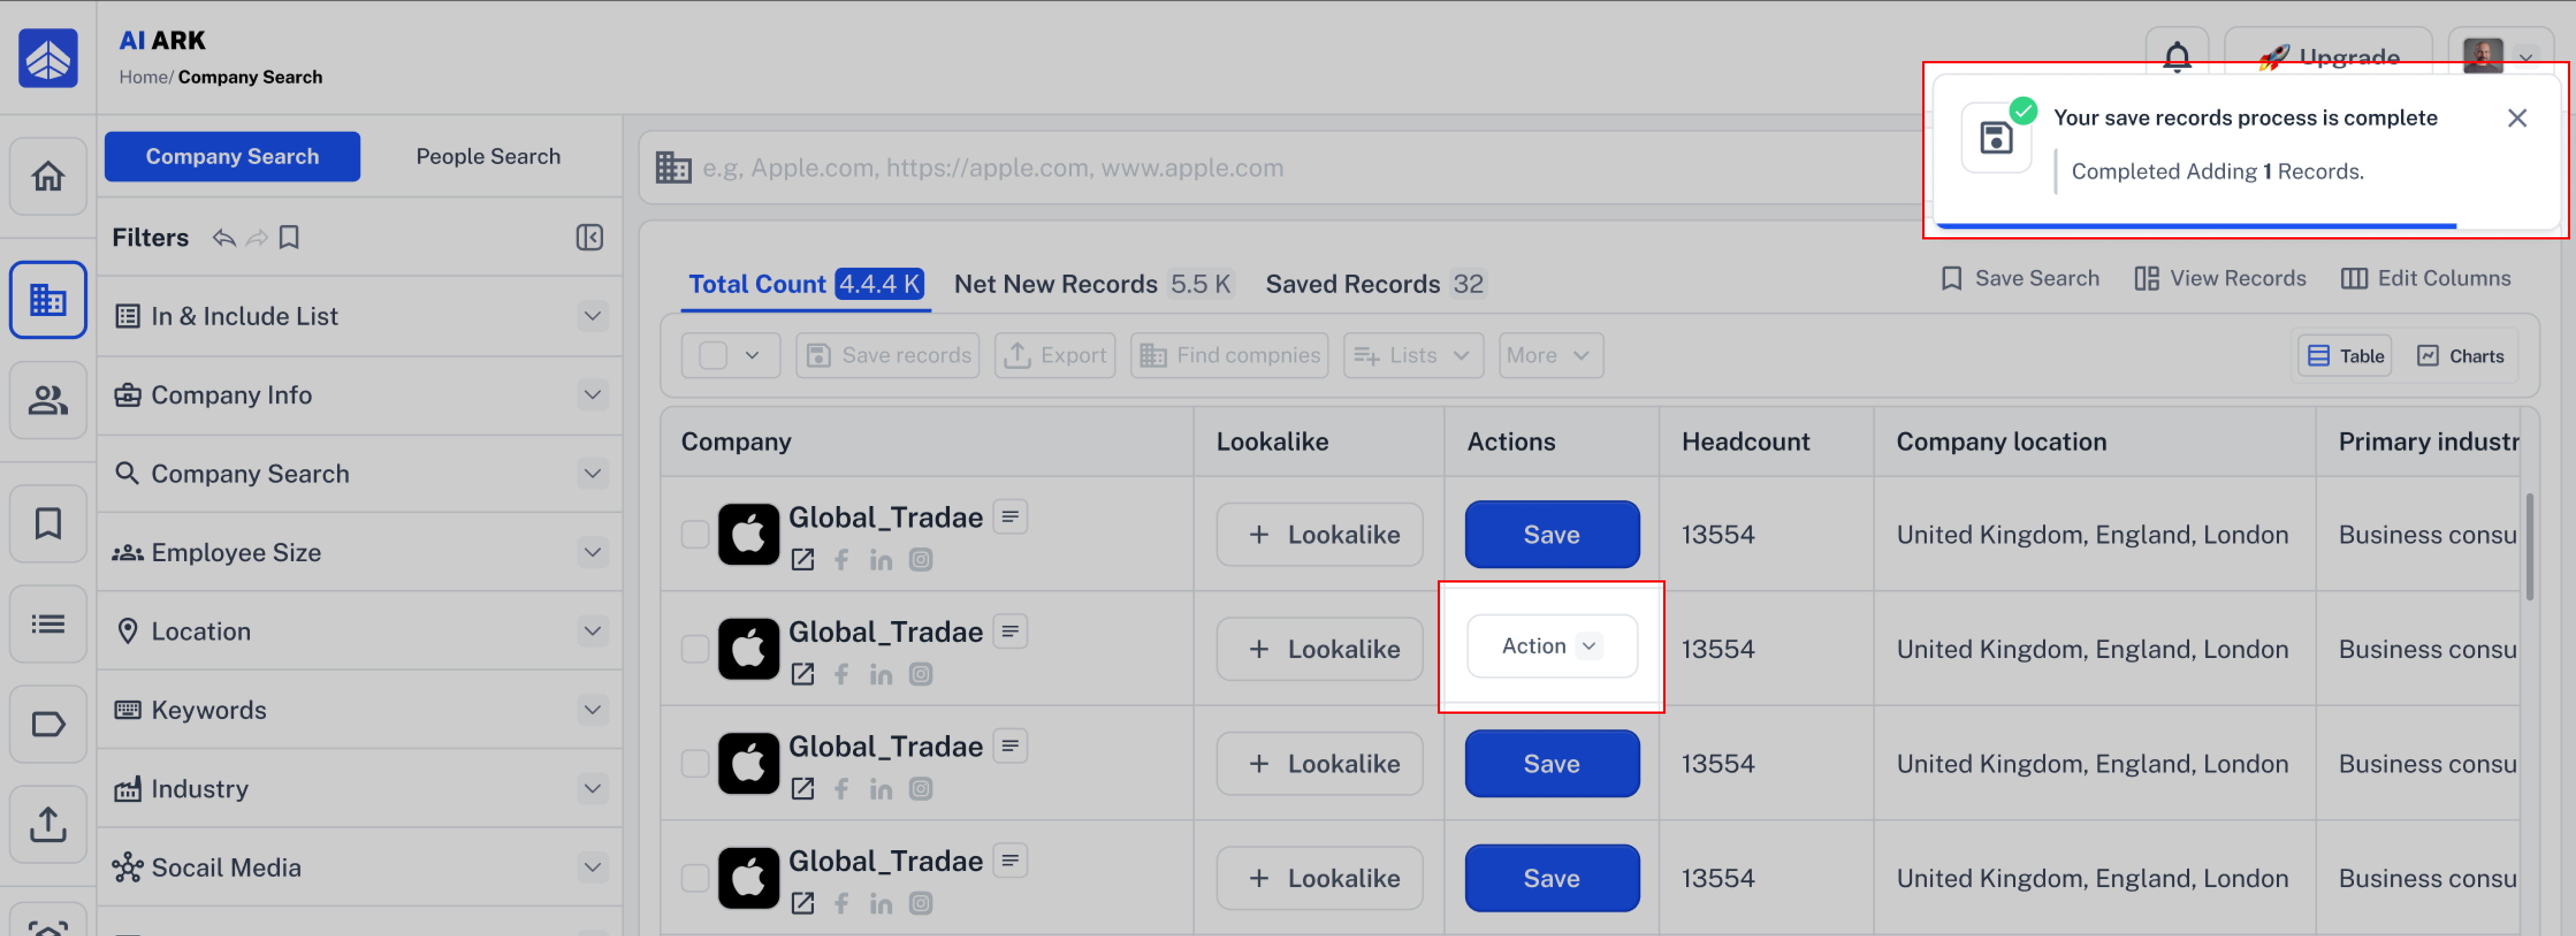Click Save button in first row

pyautogui.click(x=1551, y=534)
